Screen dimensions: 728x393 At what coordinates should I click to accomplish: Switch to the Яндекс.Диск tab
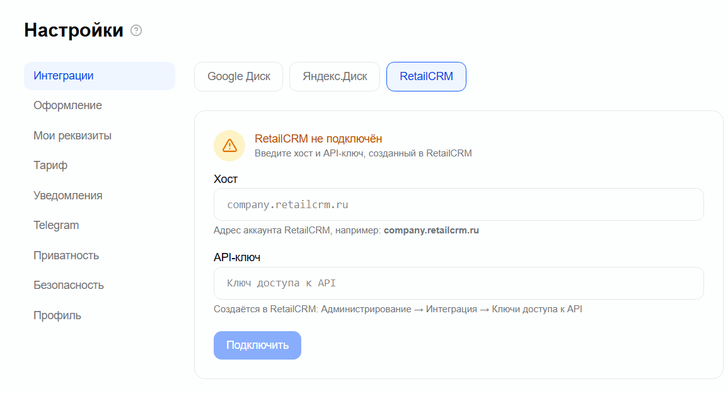pyautogui.click(x=335, y=77)
